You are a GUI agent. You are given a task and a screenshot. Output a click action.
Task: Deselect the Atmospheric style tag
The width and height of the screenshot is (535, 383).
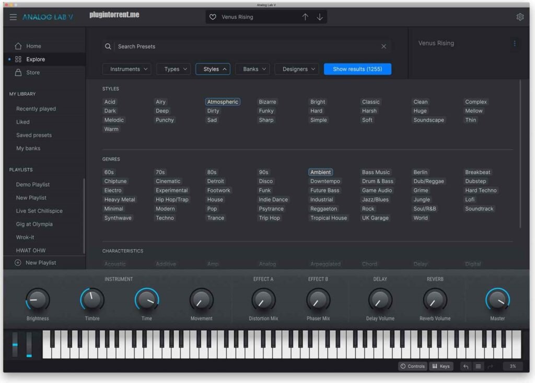point(223,102)
